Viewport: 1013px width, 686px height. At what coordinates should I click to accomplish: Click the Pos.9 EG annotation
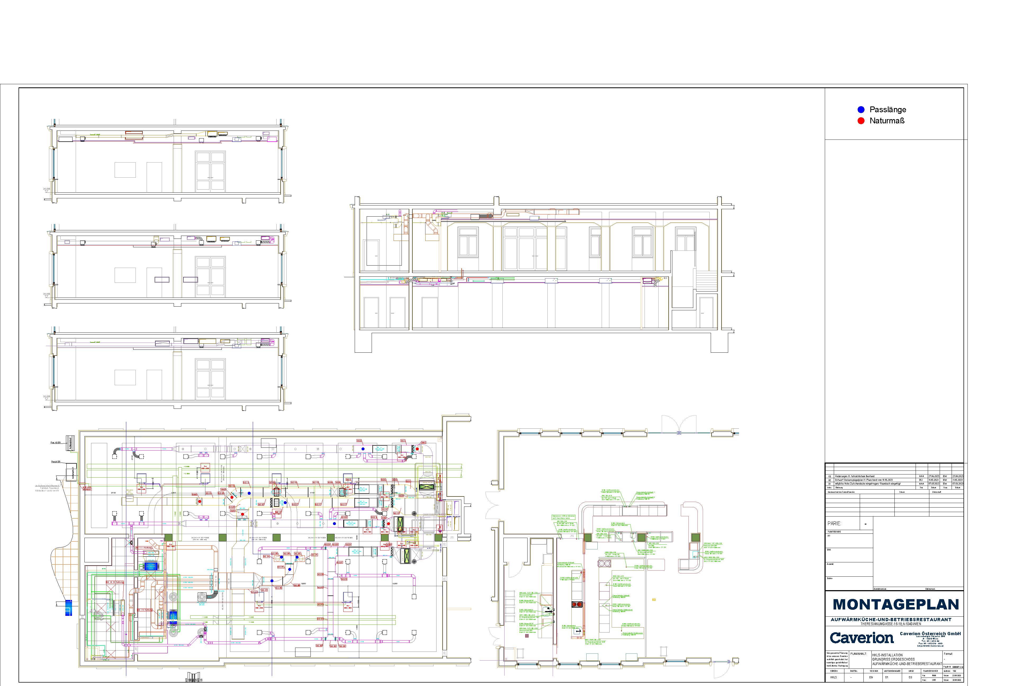click(x=56, y=461)
